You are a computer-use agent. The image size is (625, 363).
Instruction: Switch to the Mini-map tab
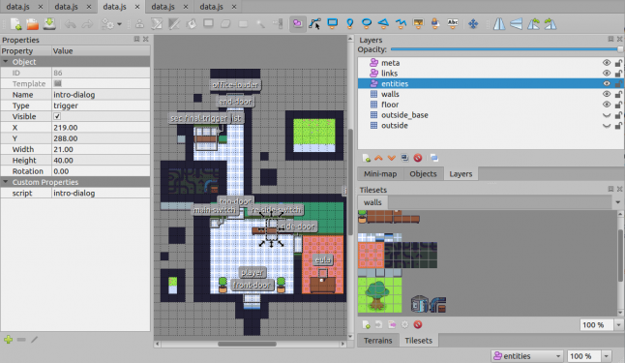tap(380, 174)
